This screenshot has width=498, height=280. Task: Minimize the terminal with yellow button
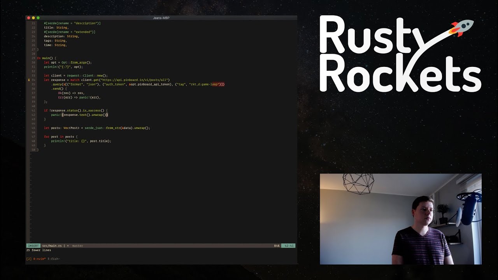pyautogui.click(x=33, y=18)
